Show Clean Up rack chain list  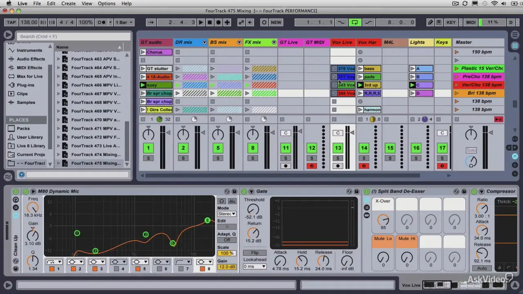pos(16,207)
